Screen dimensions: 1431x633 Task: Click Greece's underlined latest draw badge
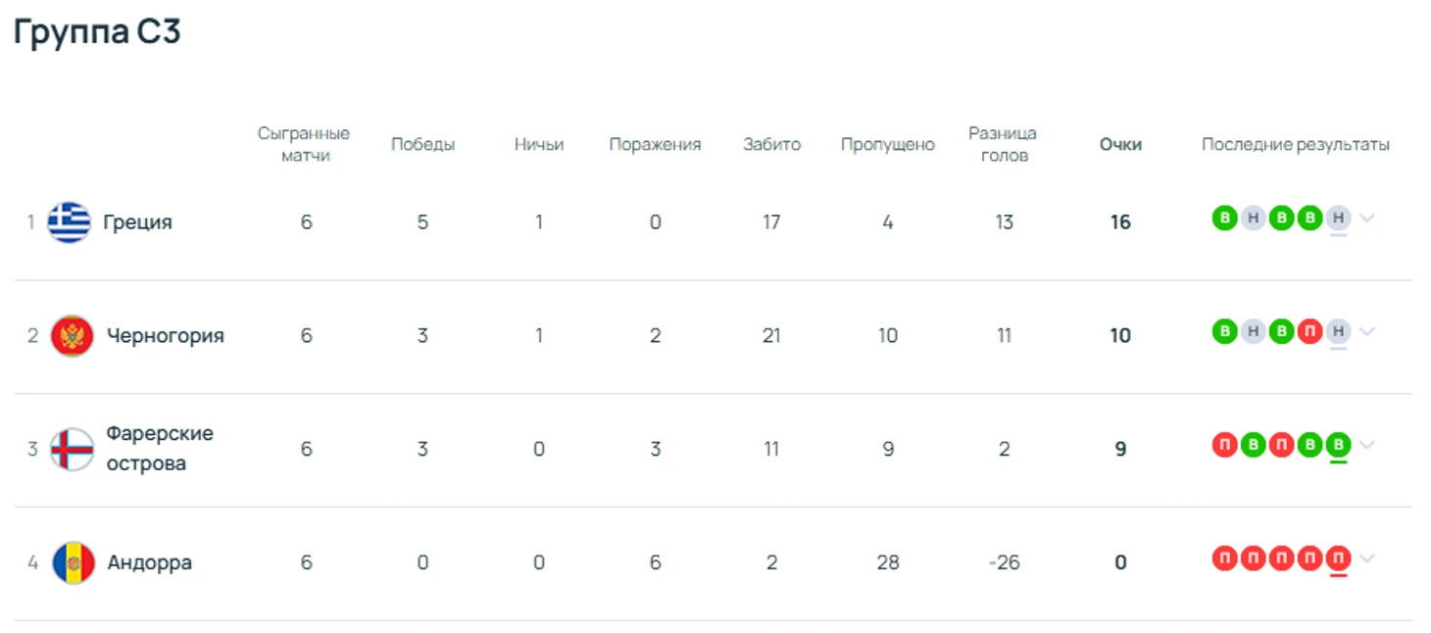coord(1338,218)
